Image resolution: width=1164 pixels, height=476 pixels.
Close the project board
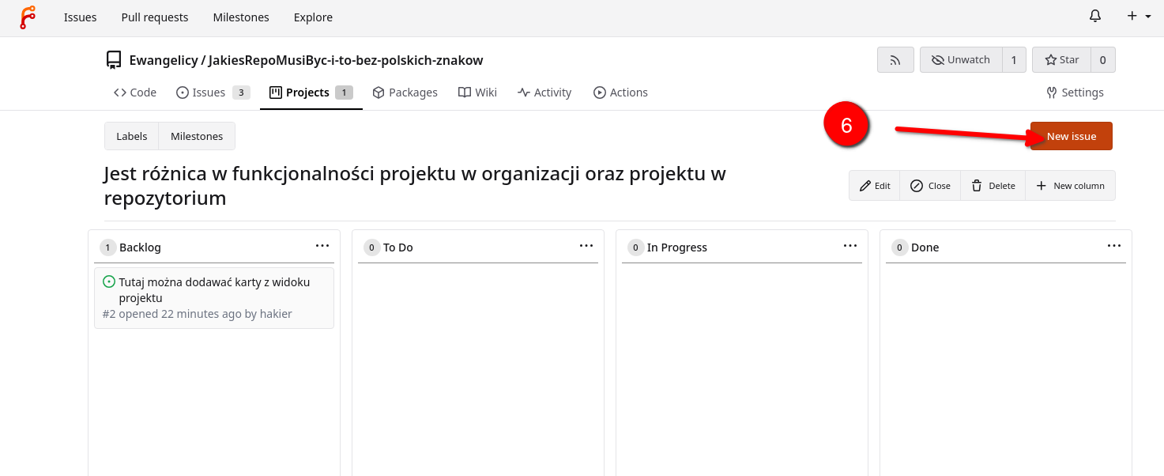(x=930, y=186)
